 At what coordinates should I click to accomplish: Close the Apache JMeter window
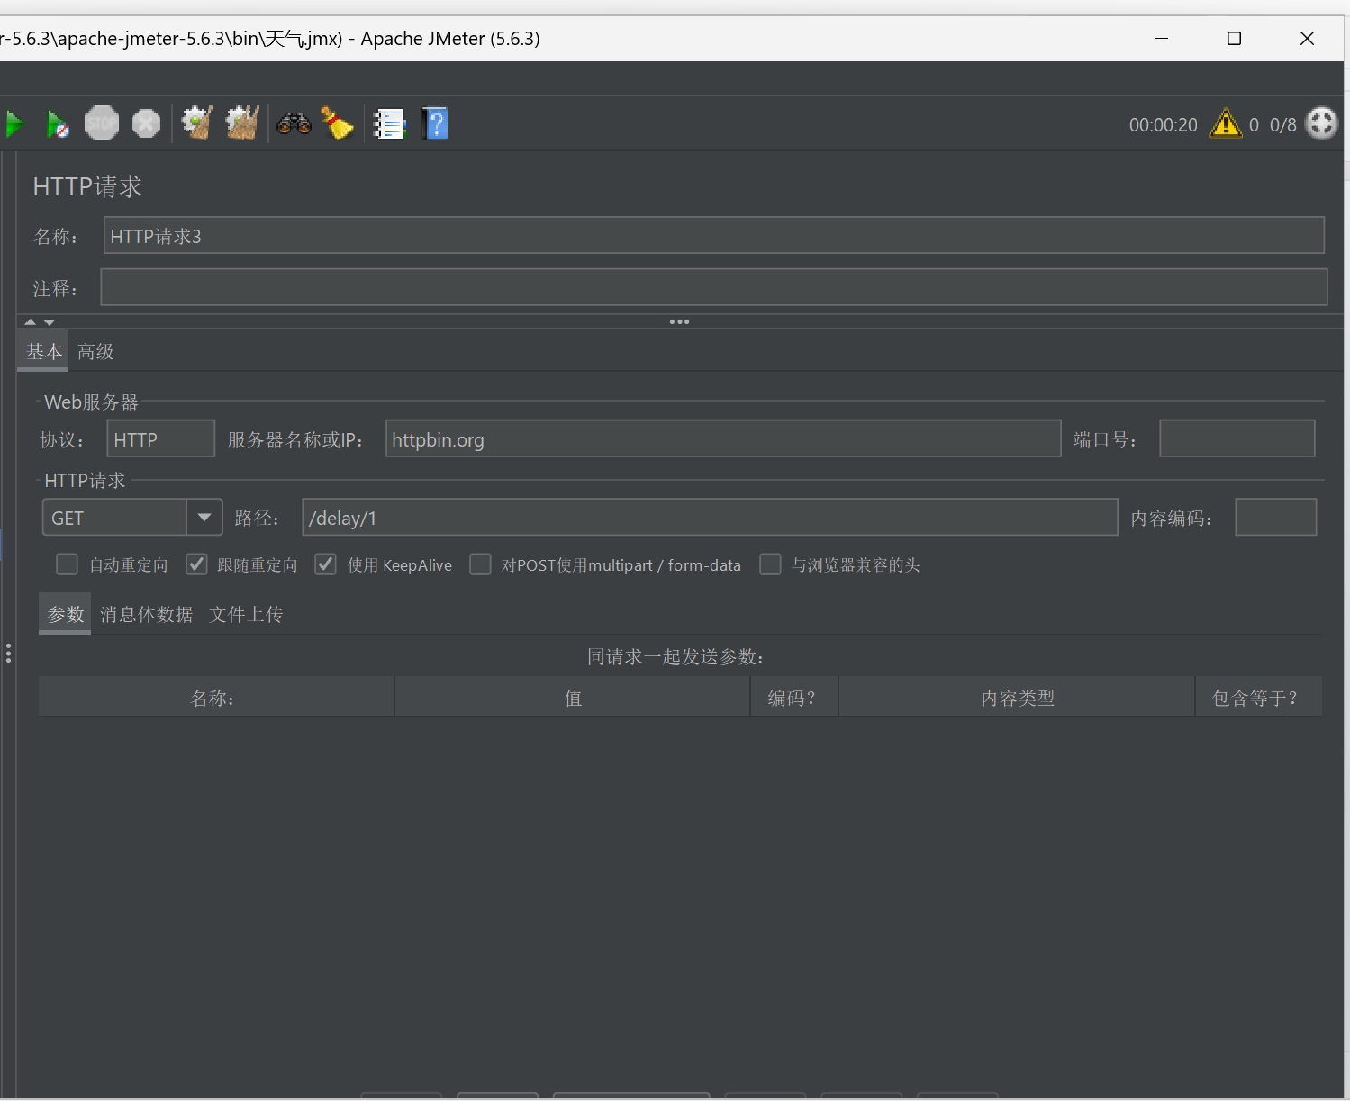pos(1308,38)
